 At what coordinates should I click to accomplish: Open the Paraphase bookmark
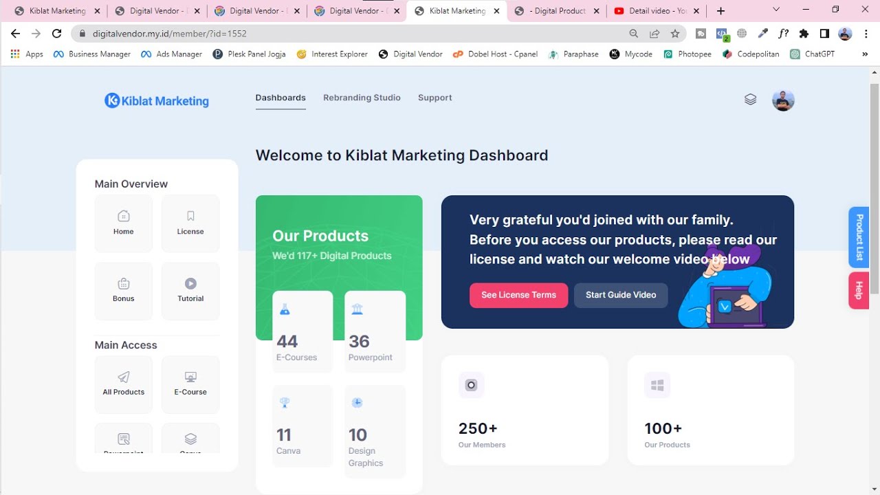click(573, 54)
